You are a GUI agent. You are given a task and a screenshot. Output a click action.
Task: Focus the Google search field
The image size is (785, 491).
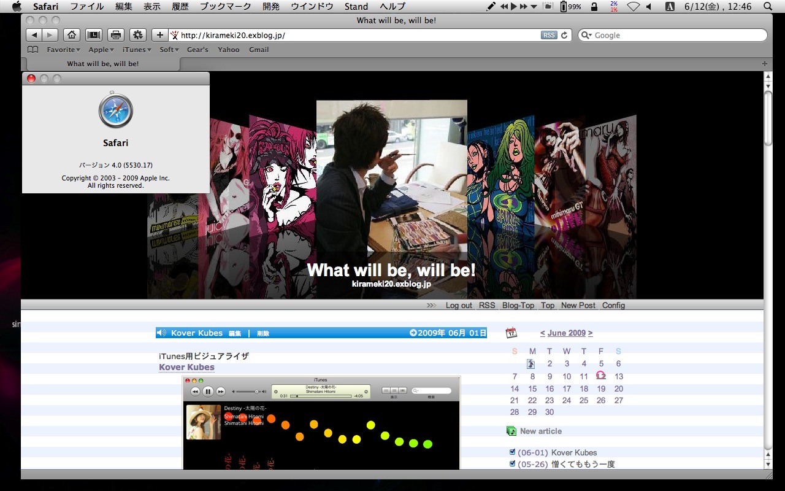pyautogui.click(x=673, y=35)
